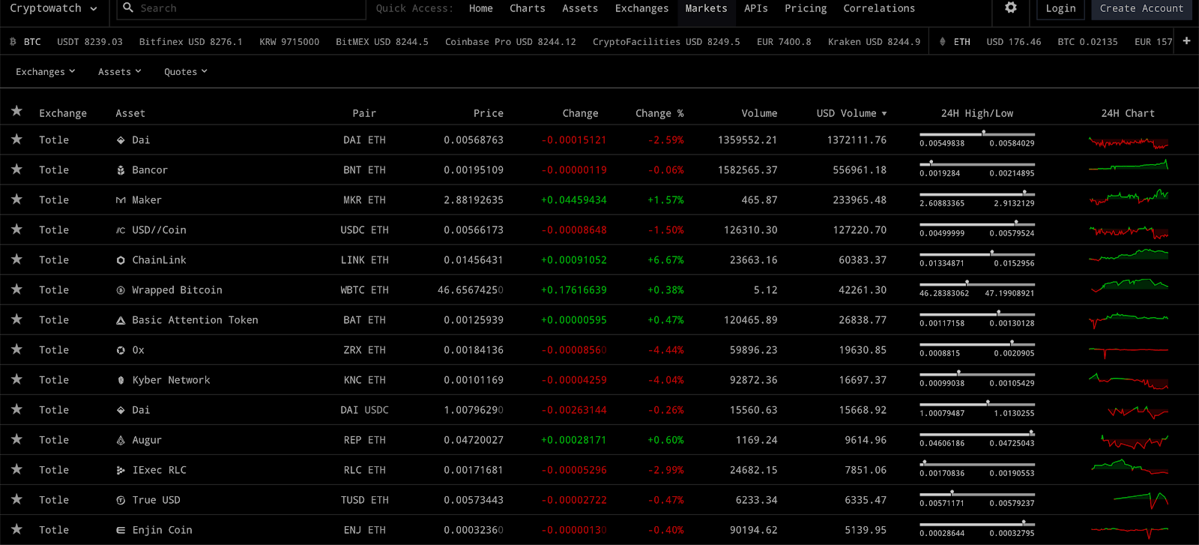This screenshot has width=1199, height=545.
Task: Click the Maker asset icon
Action: (x=121, y=200)
